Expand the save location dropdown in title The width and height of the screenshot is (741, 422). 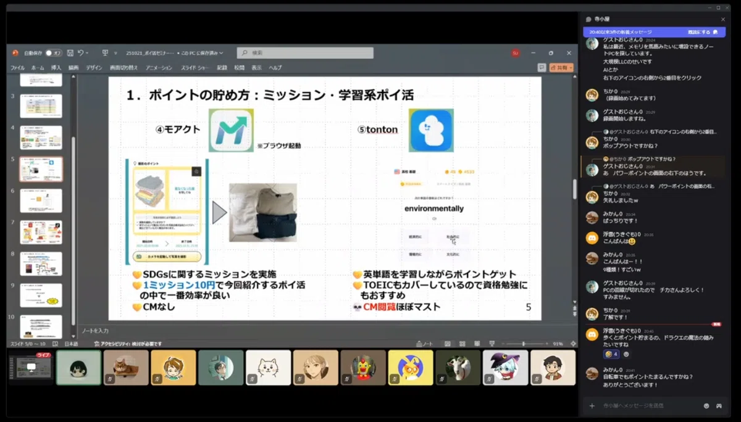pos(221,53)
